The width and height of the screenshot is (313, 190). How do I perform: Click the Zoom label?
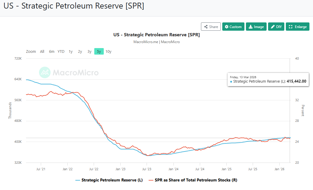31,52
